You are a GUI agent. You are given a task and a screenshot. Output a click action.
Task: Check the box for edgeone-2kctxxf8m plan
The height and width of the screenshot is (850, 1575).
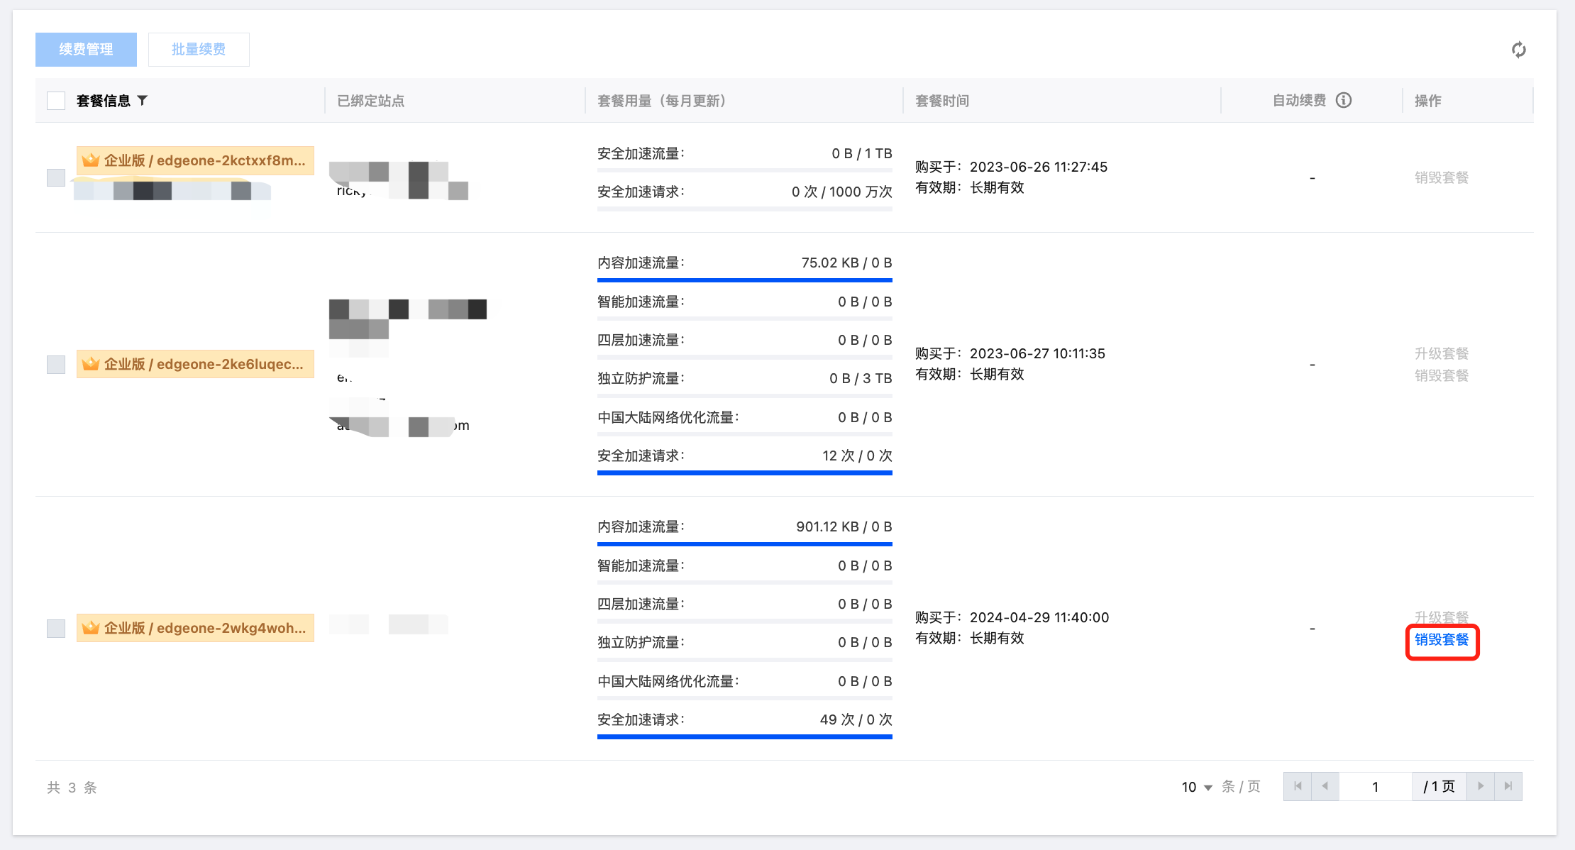[56, 177]
